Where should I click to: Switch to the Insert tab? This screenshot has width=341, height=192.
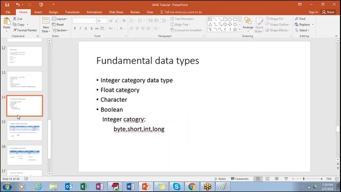38,12
